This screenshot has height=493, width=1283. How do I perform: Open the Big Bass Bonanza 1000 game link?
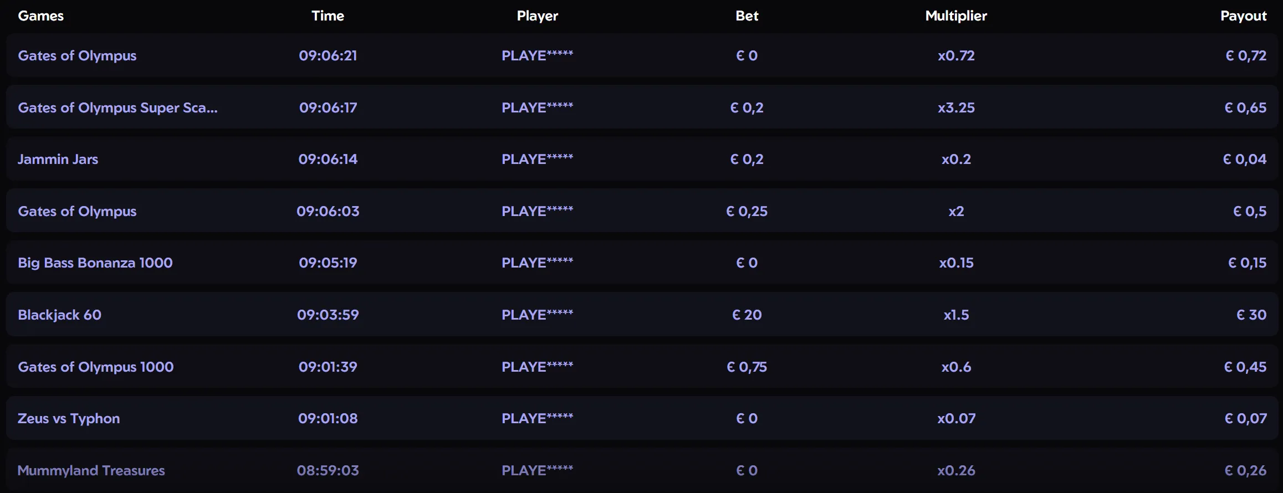coord(96,263)
